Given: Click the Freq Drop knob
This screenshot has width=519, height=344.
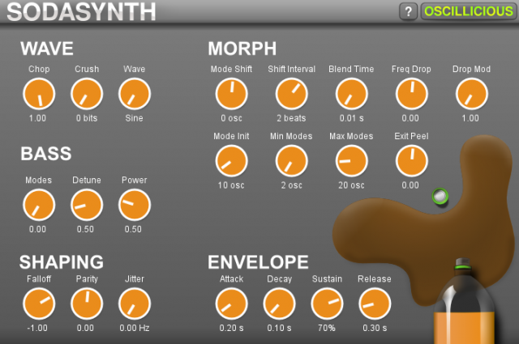Looking at the screenshot, I should click(x=410, y=95).
